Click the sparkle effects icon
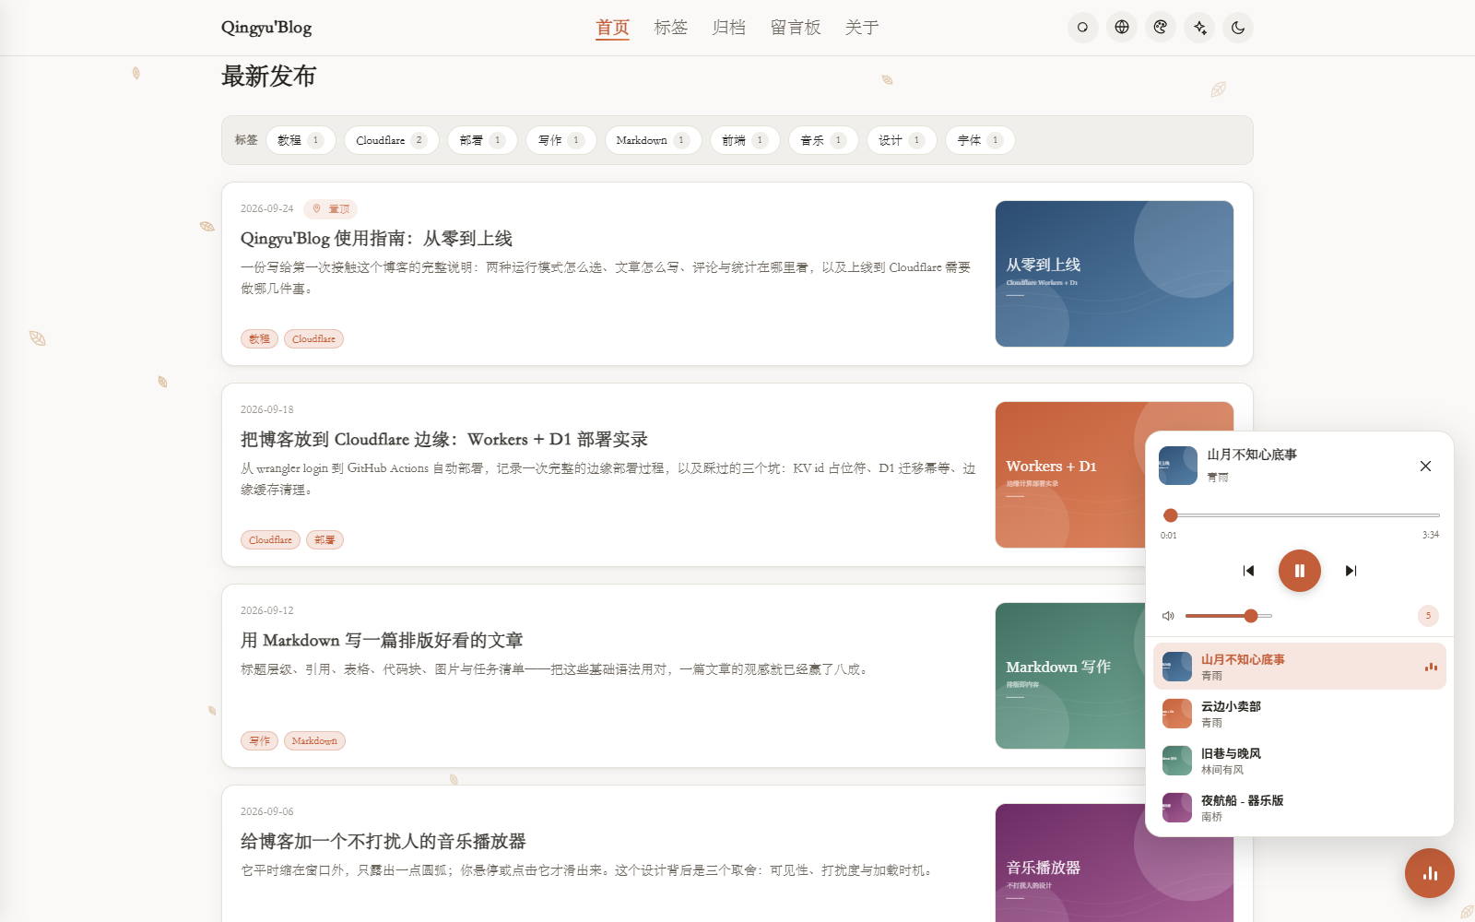The image size is (1475, 922). [1199, 28]
